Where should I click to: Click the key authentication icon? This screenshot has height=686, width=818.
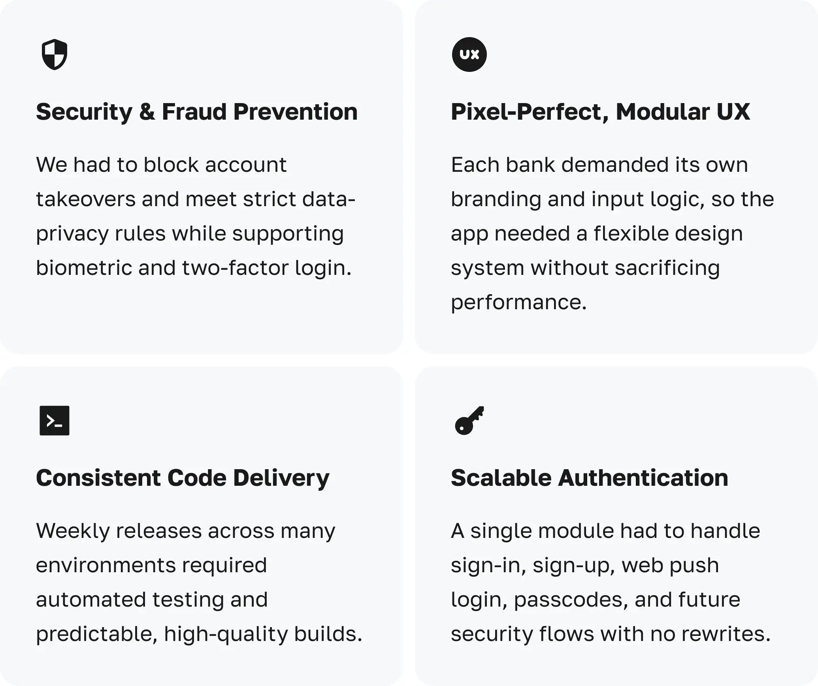click(469, 421)
